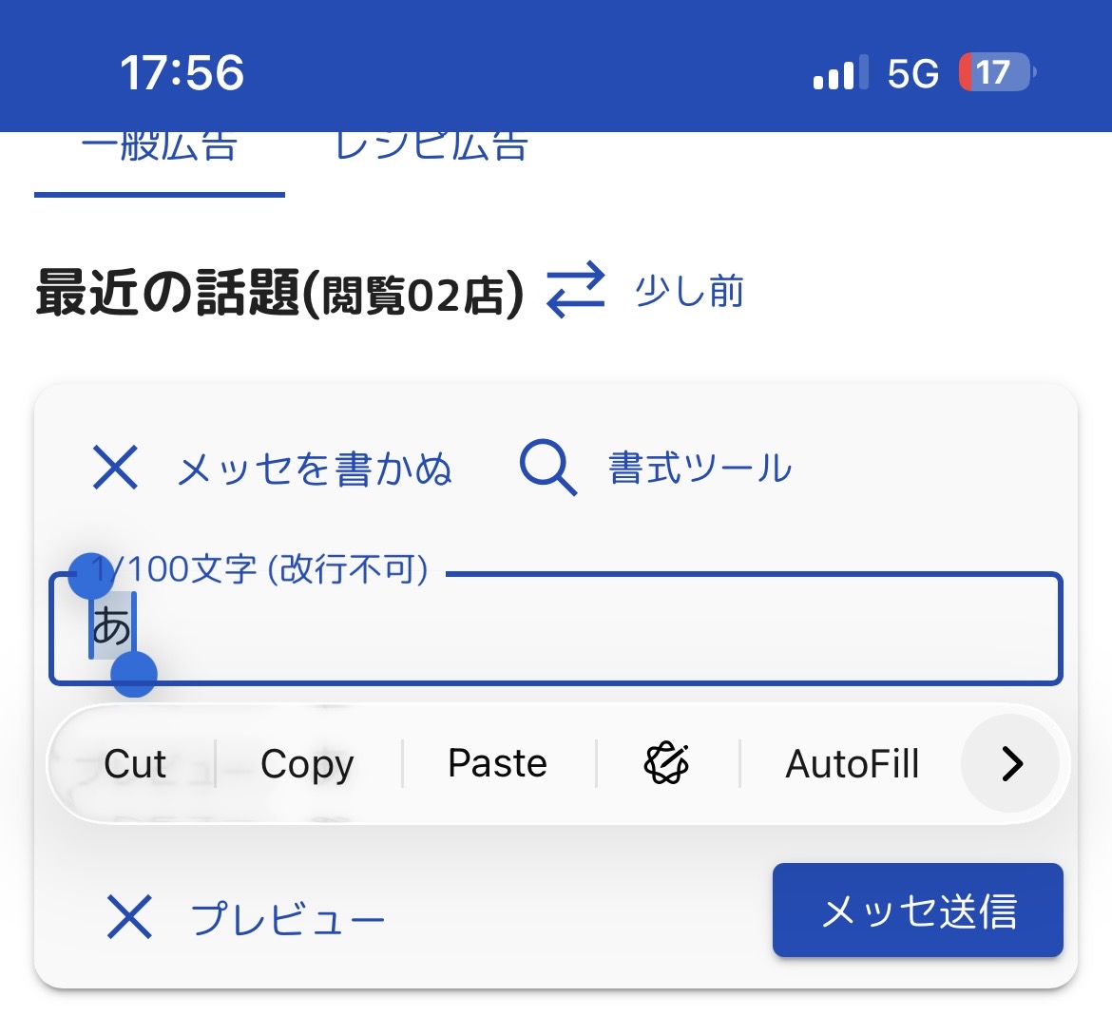Image resolution: width=1112 pixels, height=1016 pixels.
Task: Show more edit menu options via chevron
Action: tap(1010, 763)
